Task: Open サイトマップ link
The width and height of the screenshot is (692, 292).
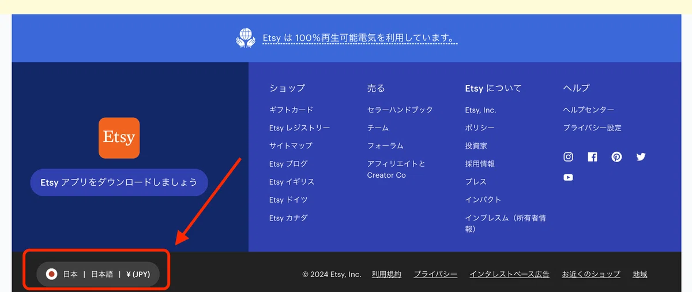Action: (291, 145)
